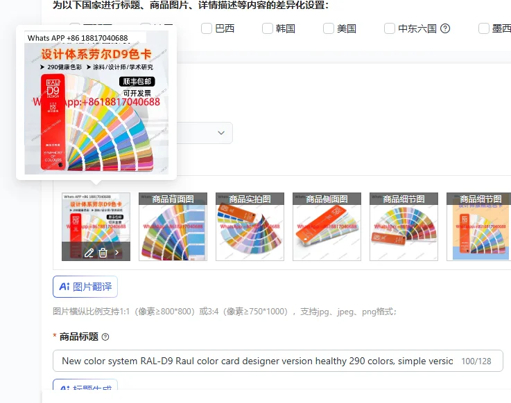This screenshot has height=403, width=511.
Task: Click the 100/128 character counter
Action: point(476,361)
